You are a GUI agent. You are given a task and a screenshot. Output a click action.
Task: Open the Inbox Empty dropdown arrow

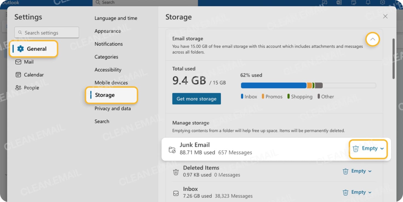(x=370, y=192)
